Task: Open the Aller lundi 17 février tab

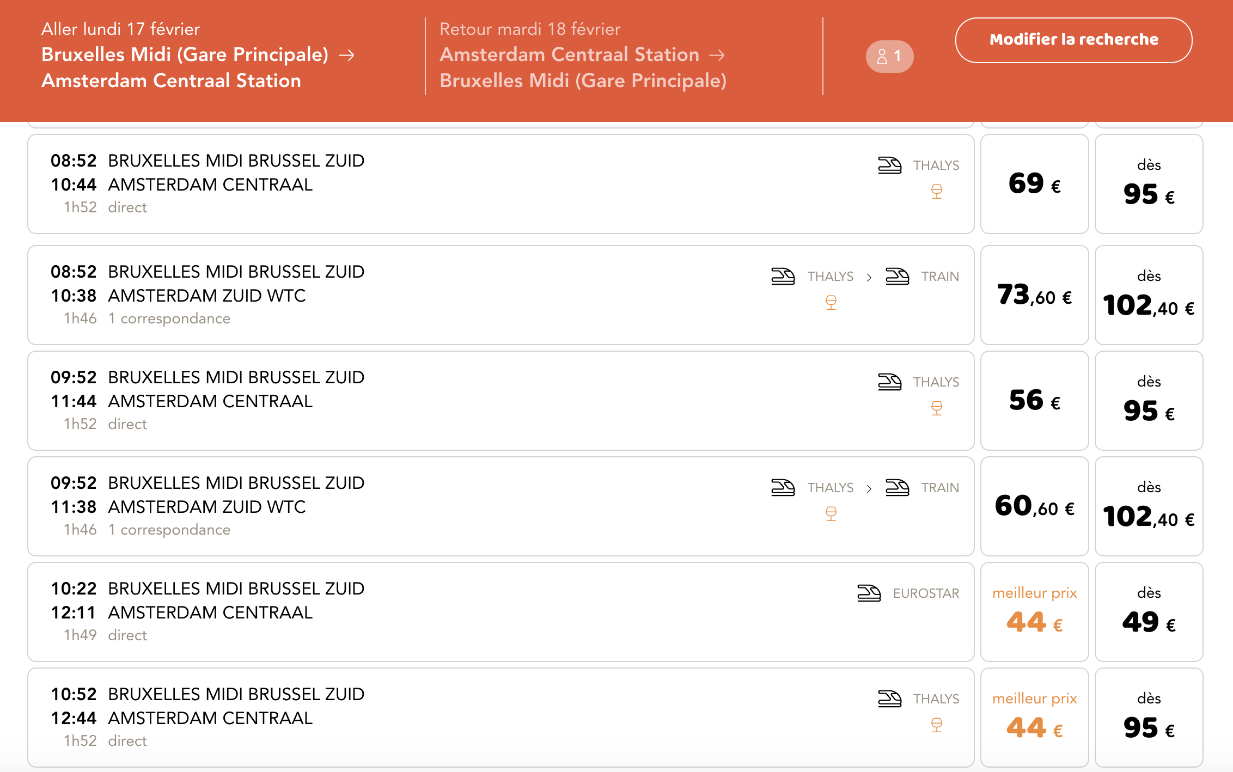Action: pyautogui.click(x=199, y=55)
